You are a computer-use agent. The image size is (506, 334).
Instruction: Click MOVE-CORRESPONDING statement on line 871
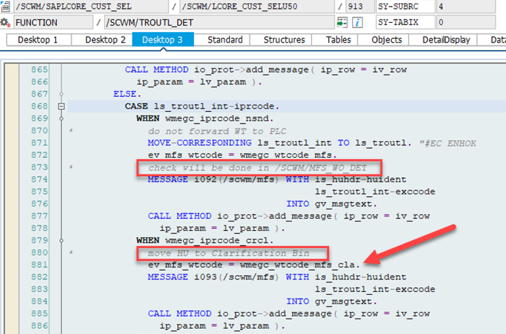[x=280, y=143]
